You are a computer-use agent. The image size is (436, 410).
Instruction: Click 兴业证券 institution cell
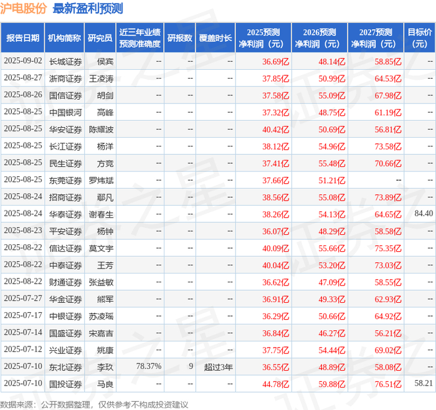pos(65,350)
